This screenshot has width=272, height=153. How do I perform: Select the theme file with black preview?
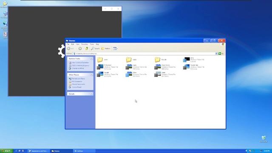point(194,59)
